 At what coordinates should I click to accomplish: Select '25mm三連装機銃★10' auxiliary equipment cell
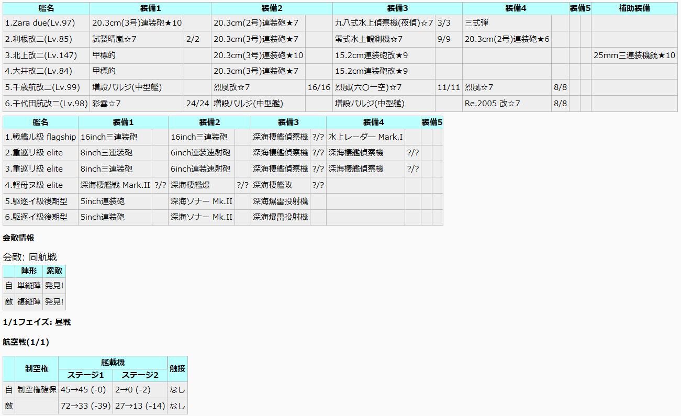[634, 55]
